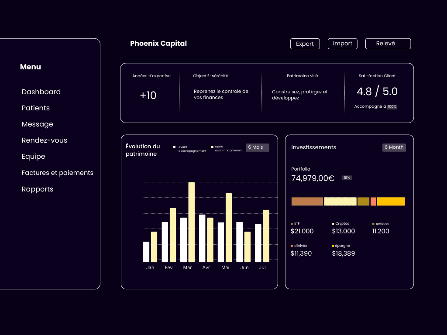Click the 18% change badge

[346, 178]
